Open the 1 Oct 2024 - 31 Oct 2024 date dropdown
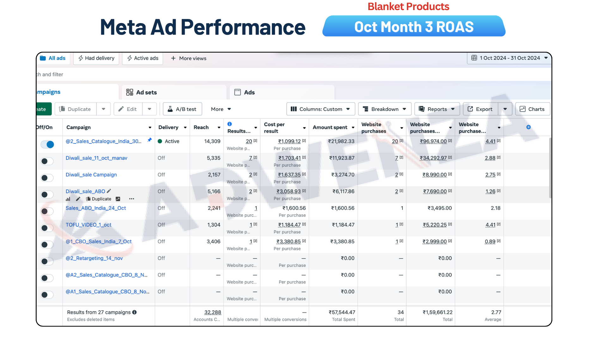607x341 pixels. coord(509,58)
